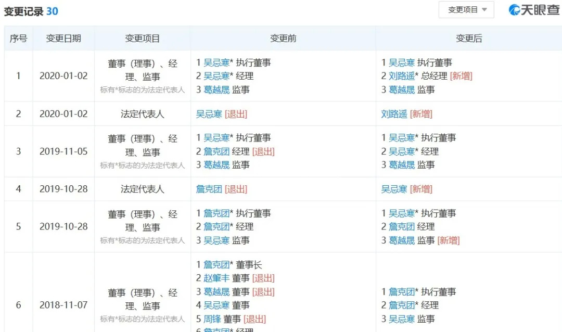The image size is (562, 332).
Task: Open 吴忌寒 执行董事 link in row 1 变更后
Action: click(x=401, y=63)
